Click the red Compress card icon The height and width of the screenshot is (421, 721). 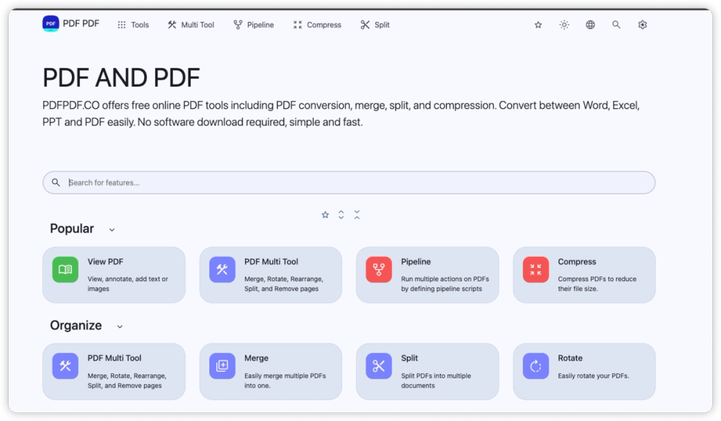[536, 270]
